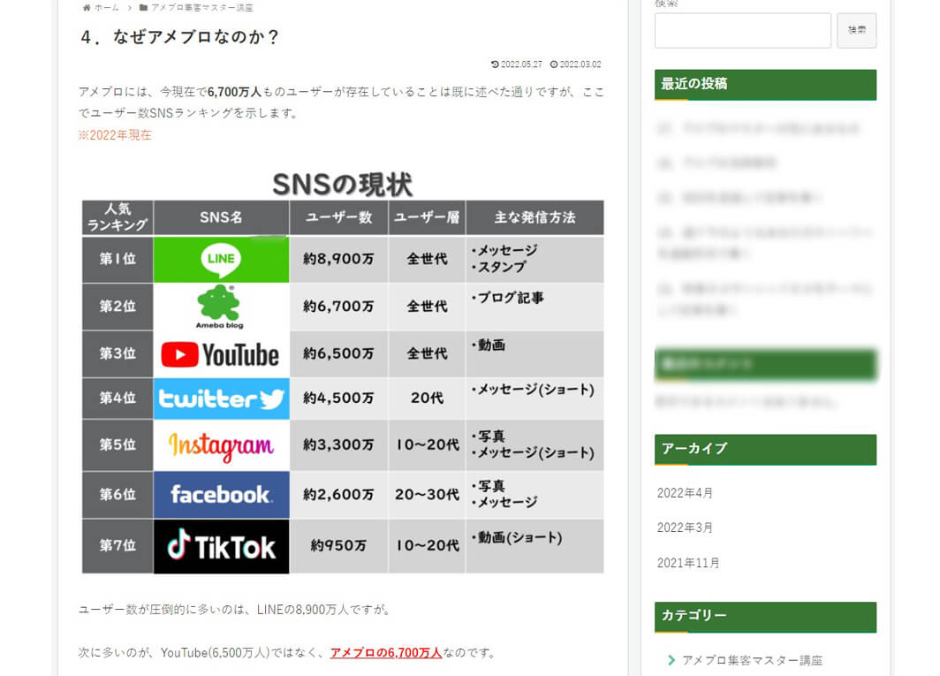Open the 2022年3月 archive link
Viewport: 940px width, 676px height.
pyautogui.click(x=685, y=528)
